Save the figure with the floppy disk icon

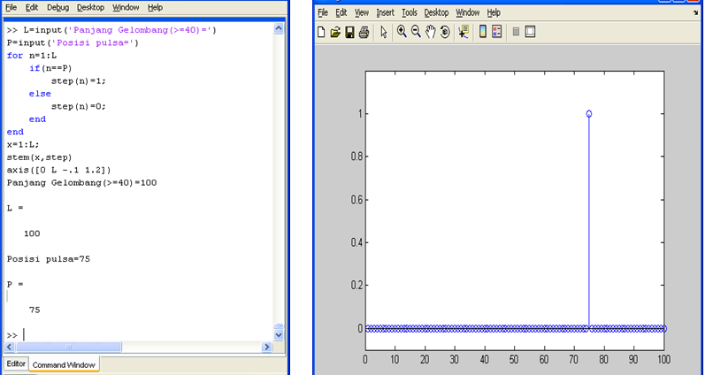(349, 32)
